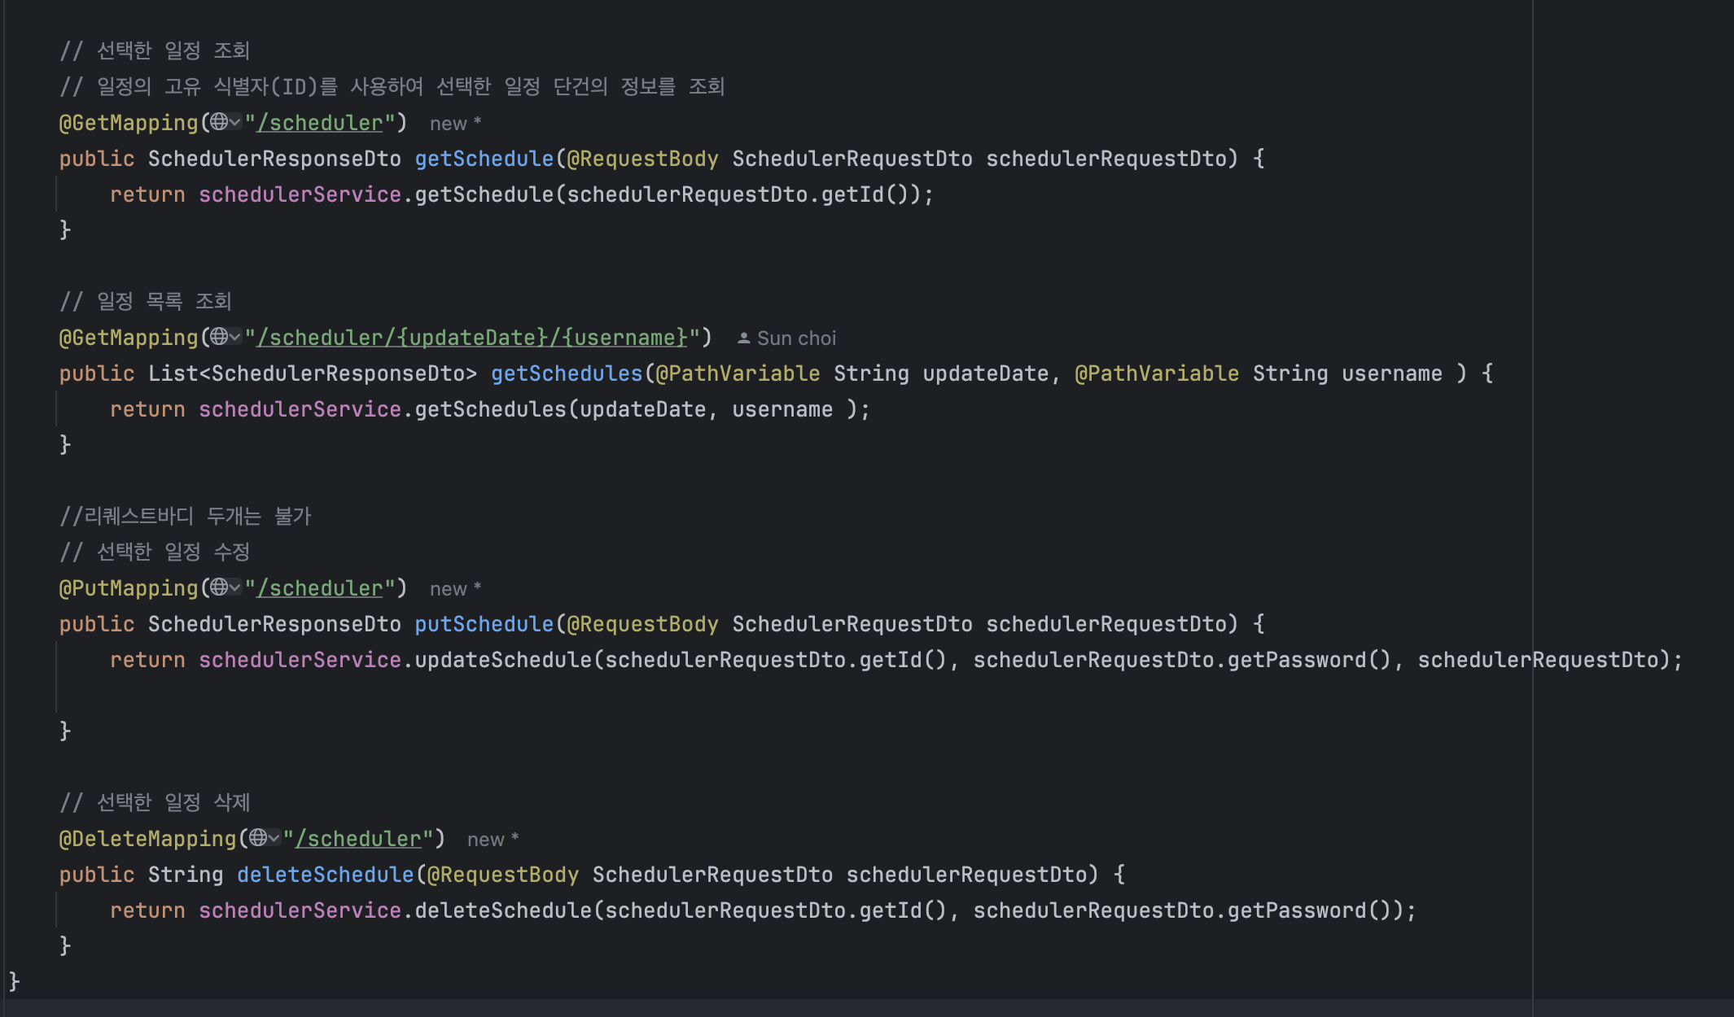Click the updateSchedule method call
Screen dimensions: 1734x1017
503,660
